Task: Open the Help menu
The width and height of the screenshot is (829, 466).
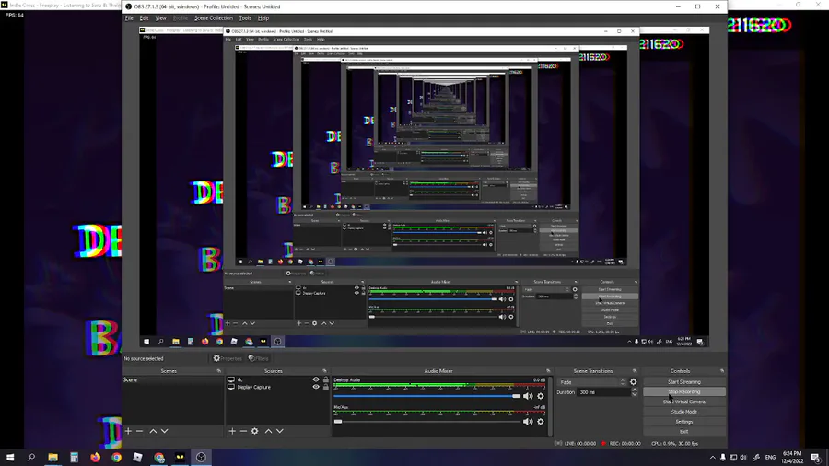Action: 263,18
